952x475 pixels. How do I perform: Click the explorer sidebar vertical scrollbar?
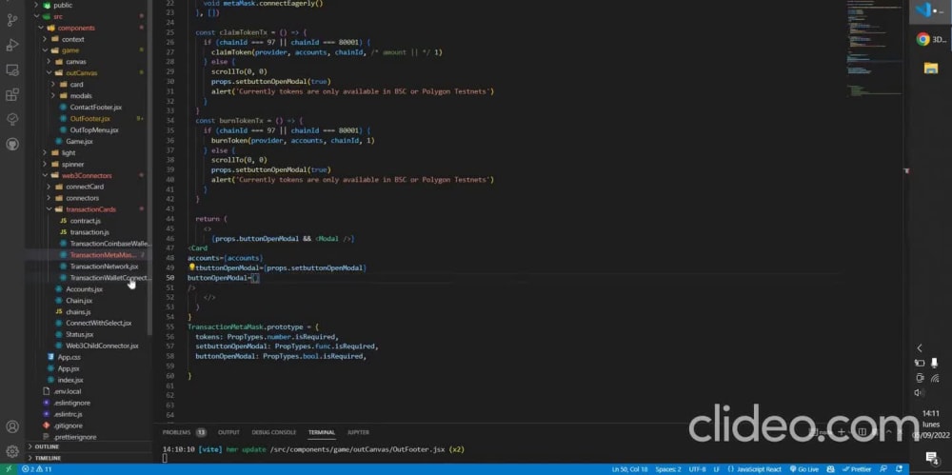(x=150, y=167)
